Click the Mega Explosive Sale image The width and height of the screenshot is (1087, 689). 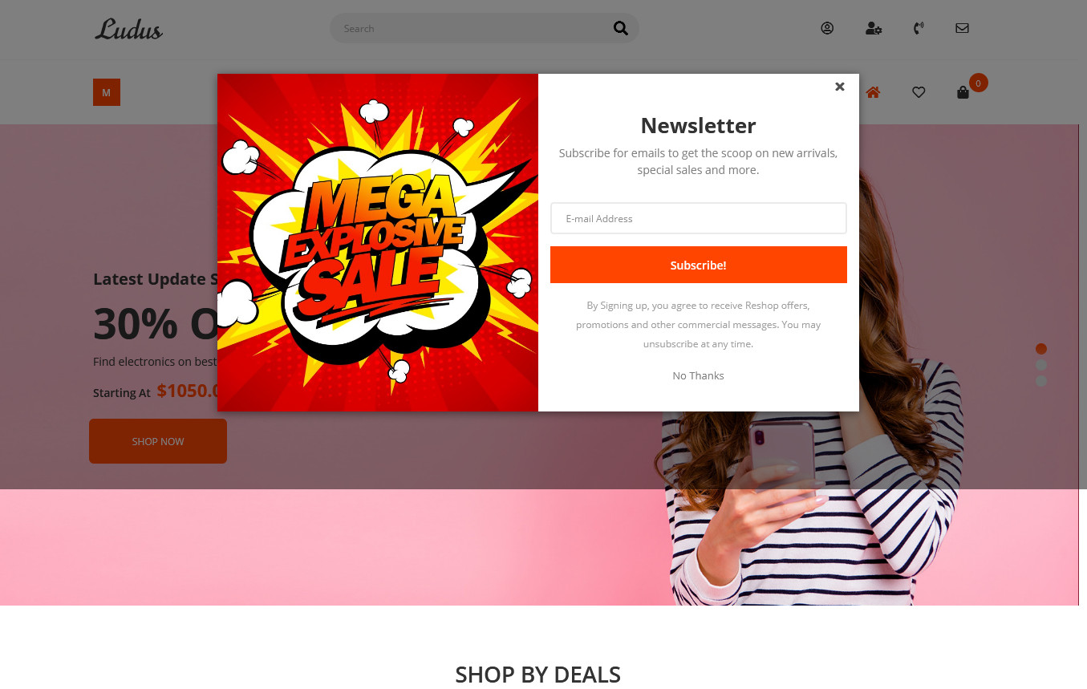pos(378,242)
